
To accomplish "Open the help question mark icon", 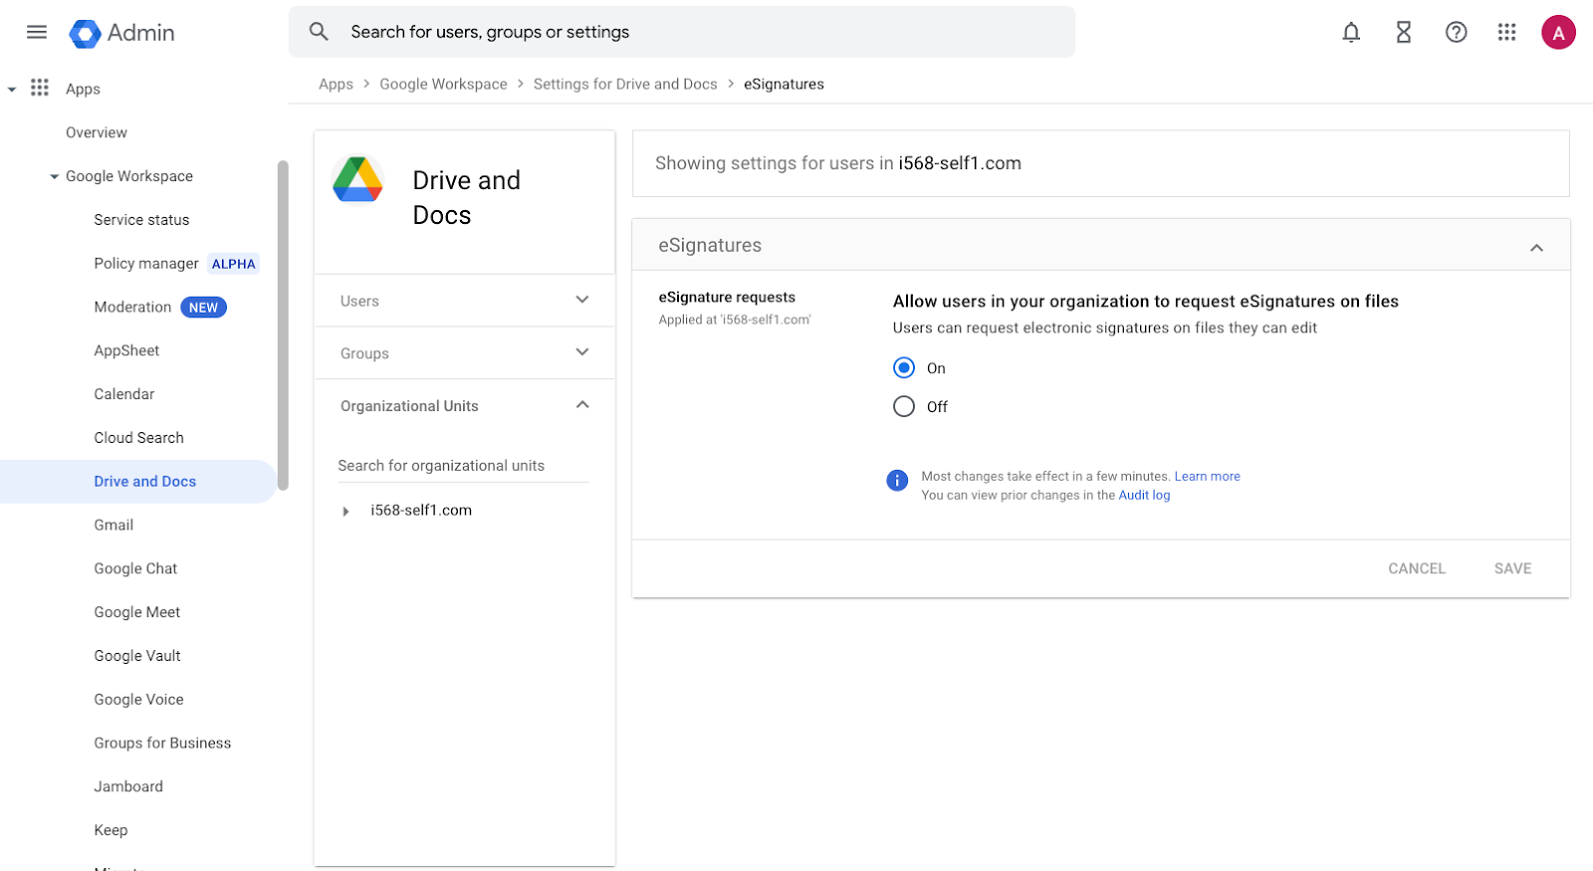I will [x=1457, y=33].
